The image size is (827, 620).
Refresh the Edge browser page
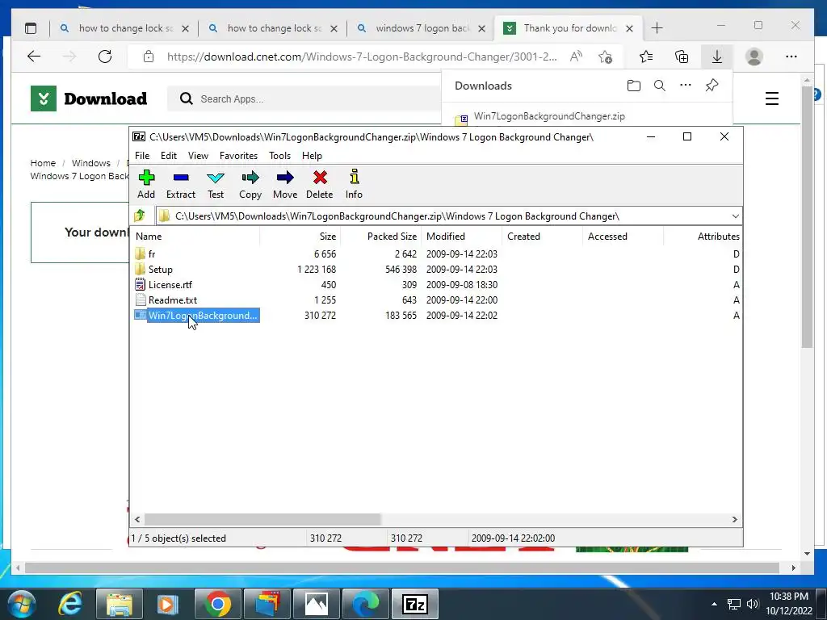click(x=105, y=57)
